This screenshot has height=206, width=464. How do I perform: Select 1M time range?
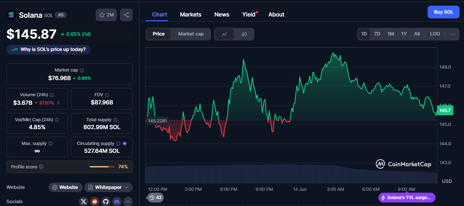coord(391,34)
